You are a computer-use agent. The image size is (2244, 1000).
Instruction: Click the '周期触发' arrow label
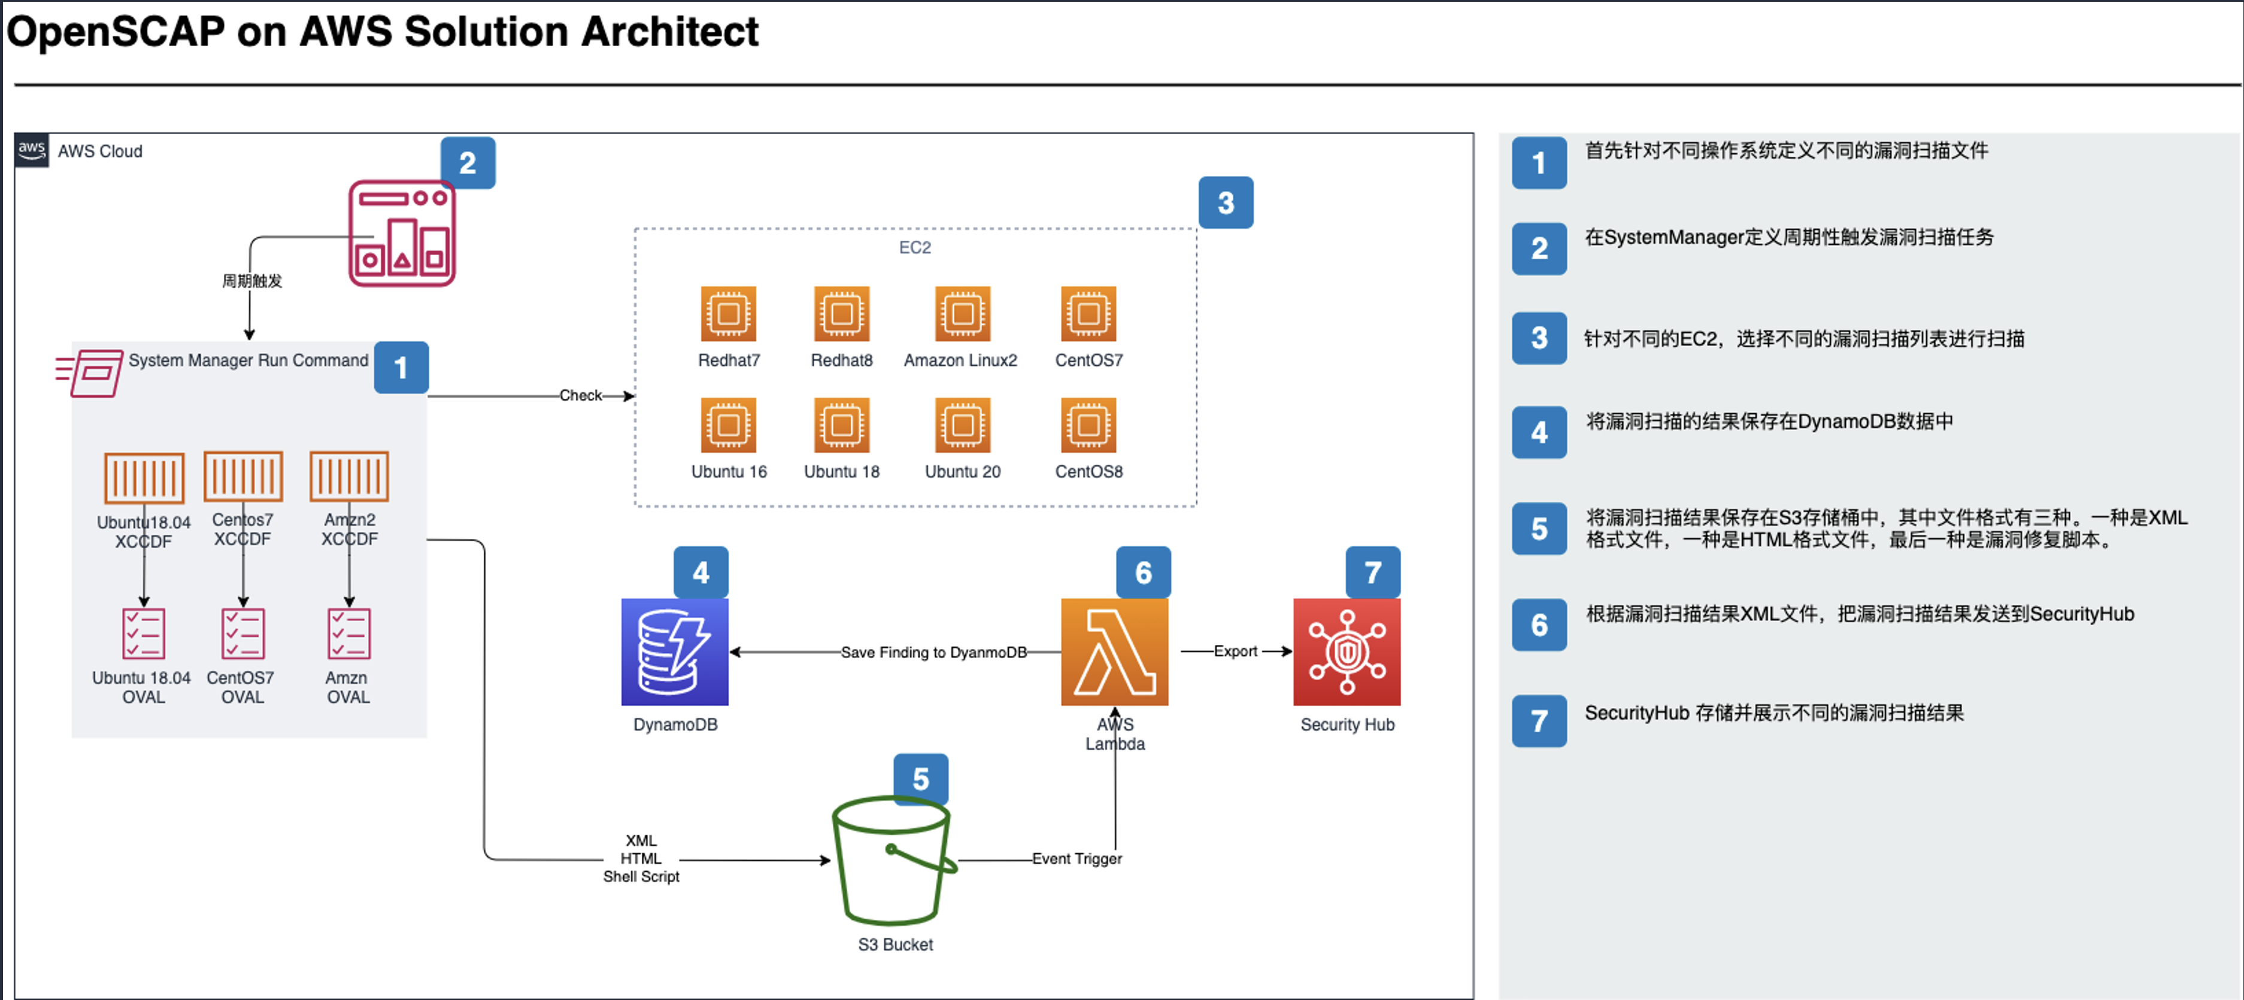click(x=251, y=280)
